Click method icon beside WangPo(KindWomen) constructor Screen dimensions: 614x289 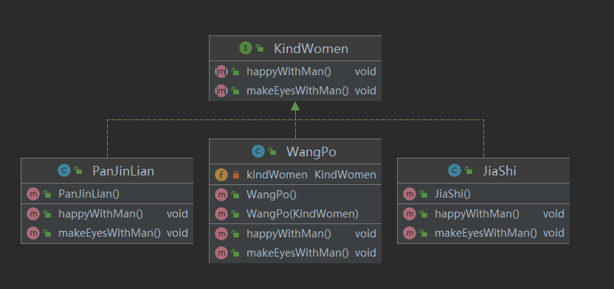[x=221, y=214]
